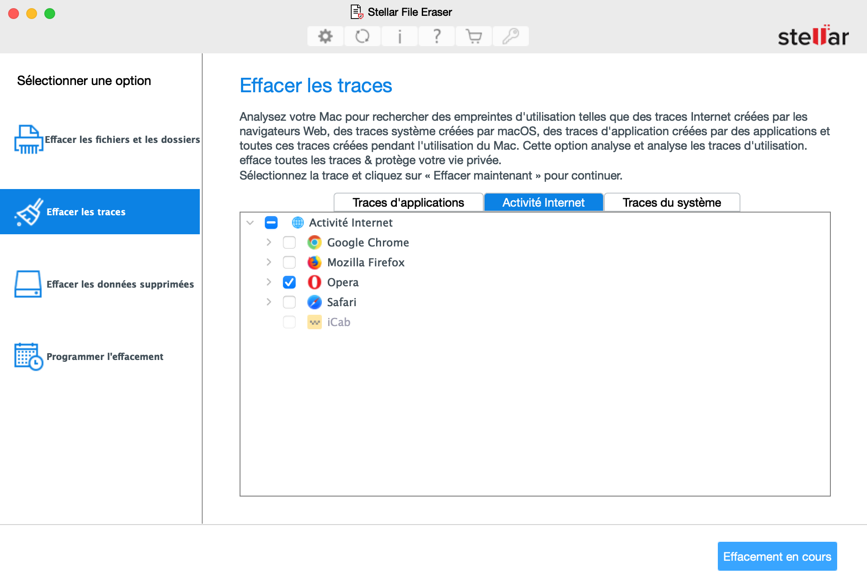The image size is (867, 587).
Task: Select the Opera label
Action: [x=343, y=282]
